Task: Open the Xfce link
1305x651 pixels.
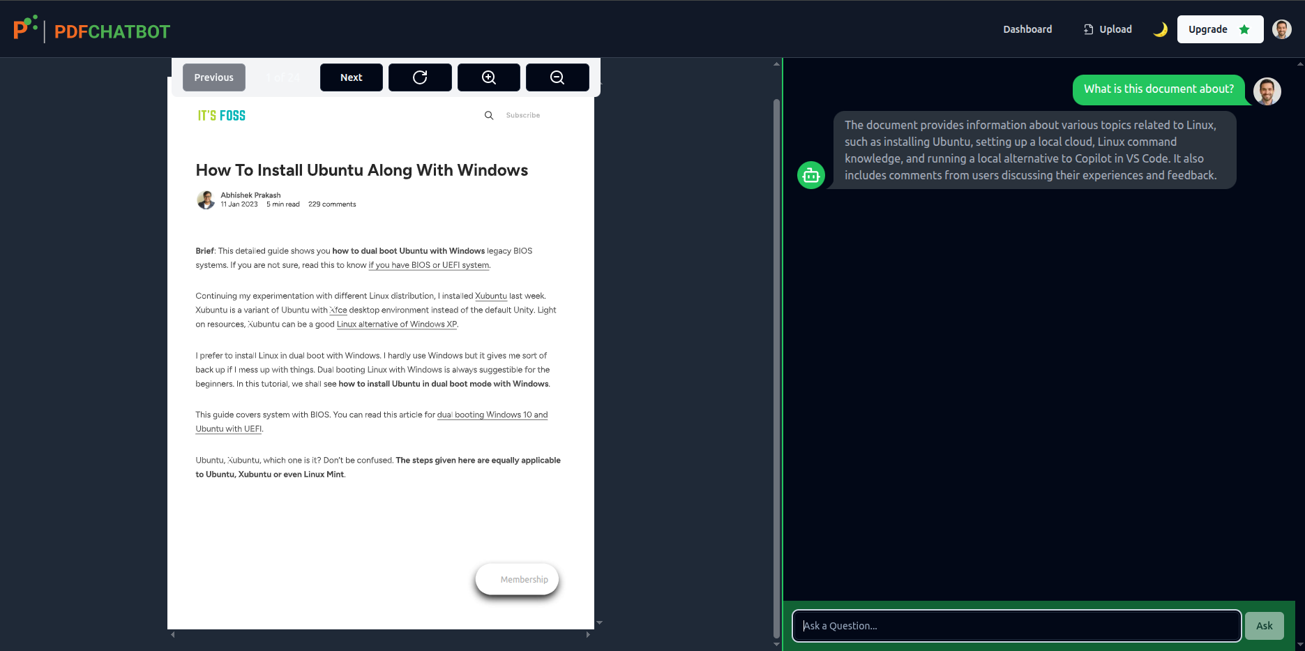Action: [338, 310]
